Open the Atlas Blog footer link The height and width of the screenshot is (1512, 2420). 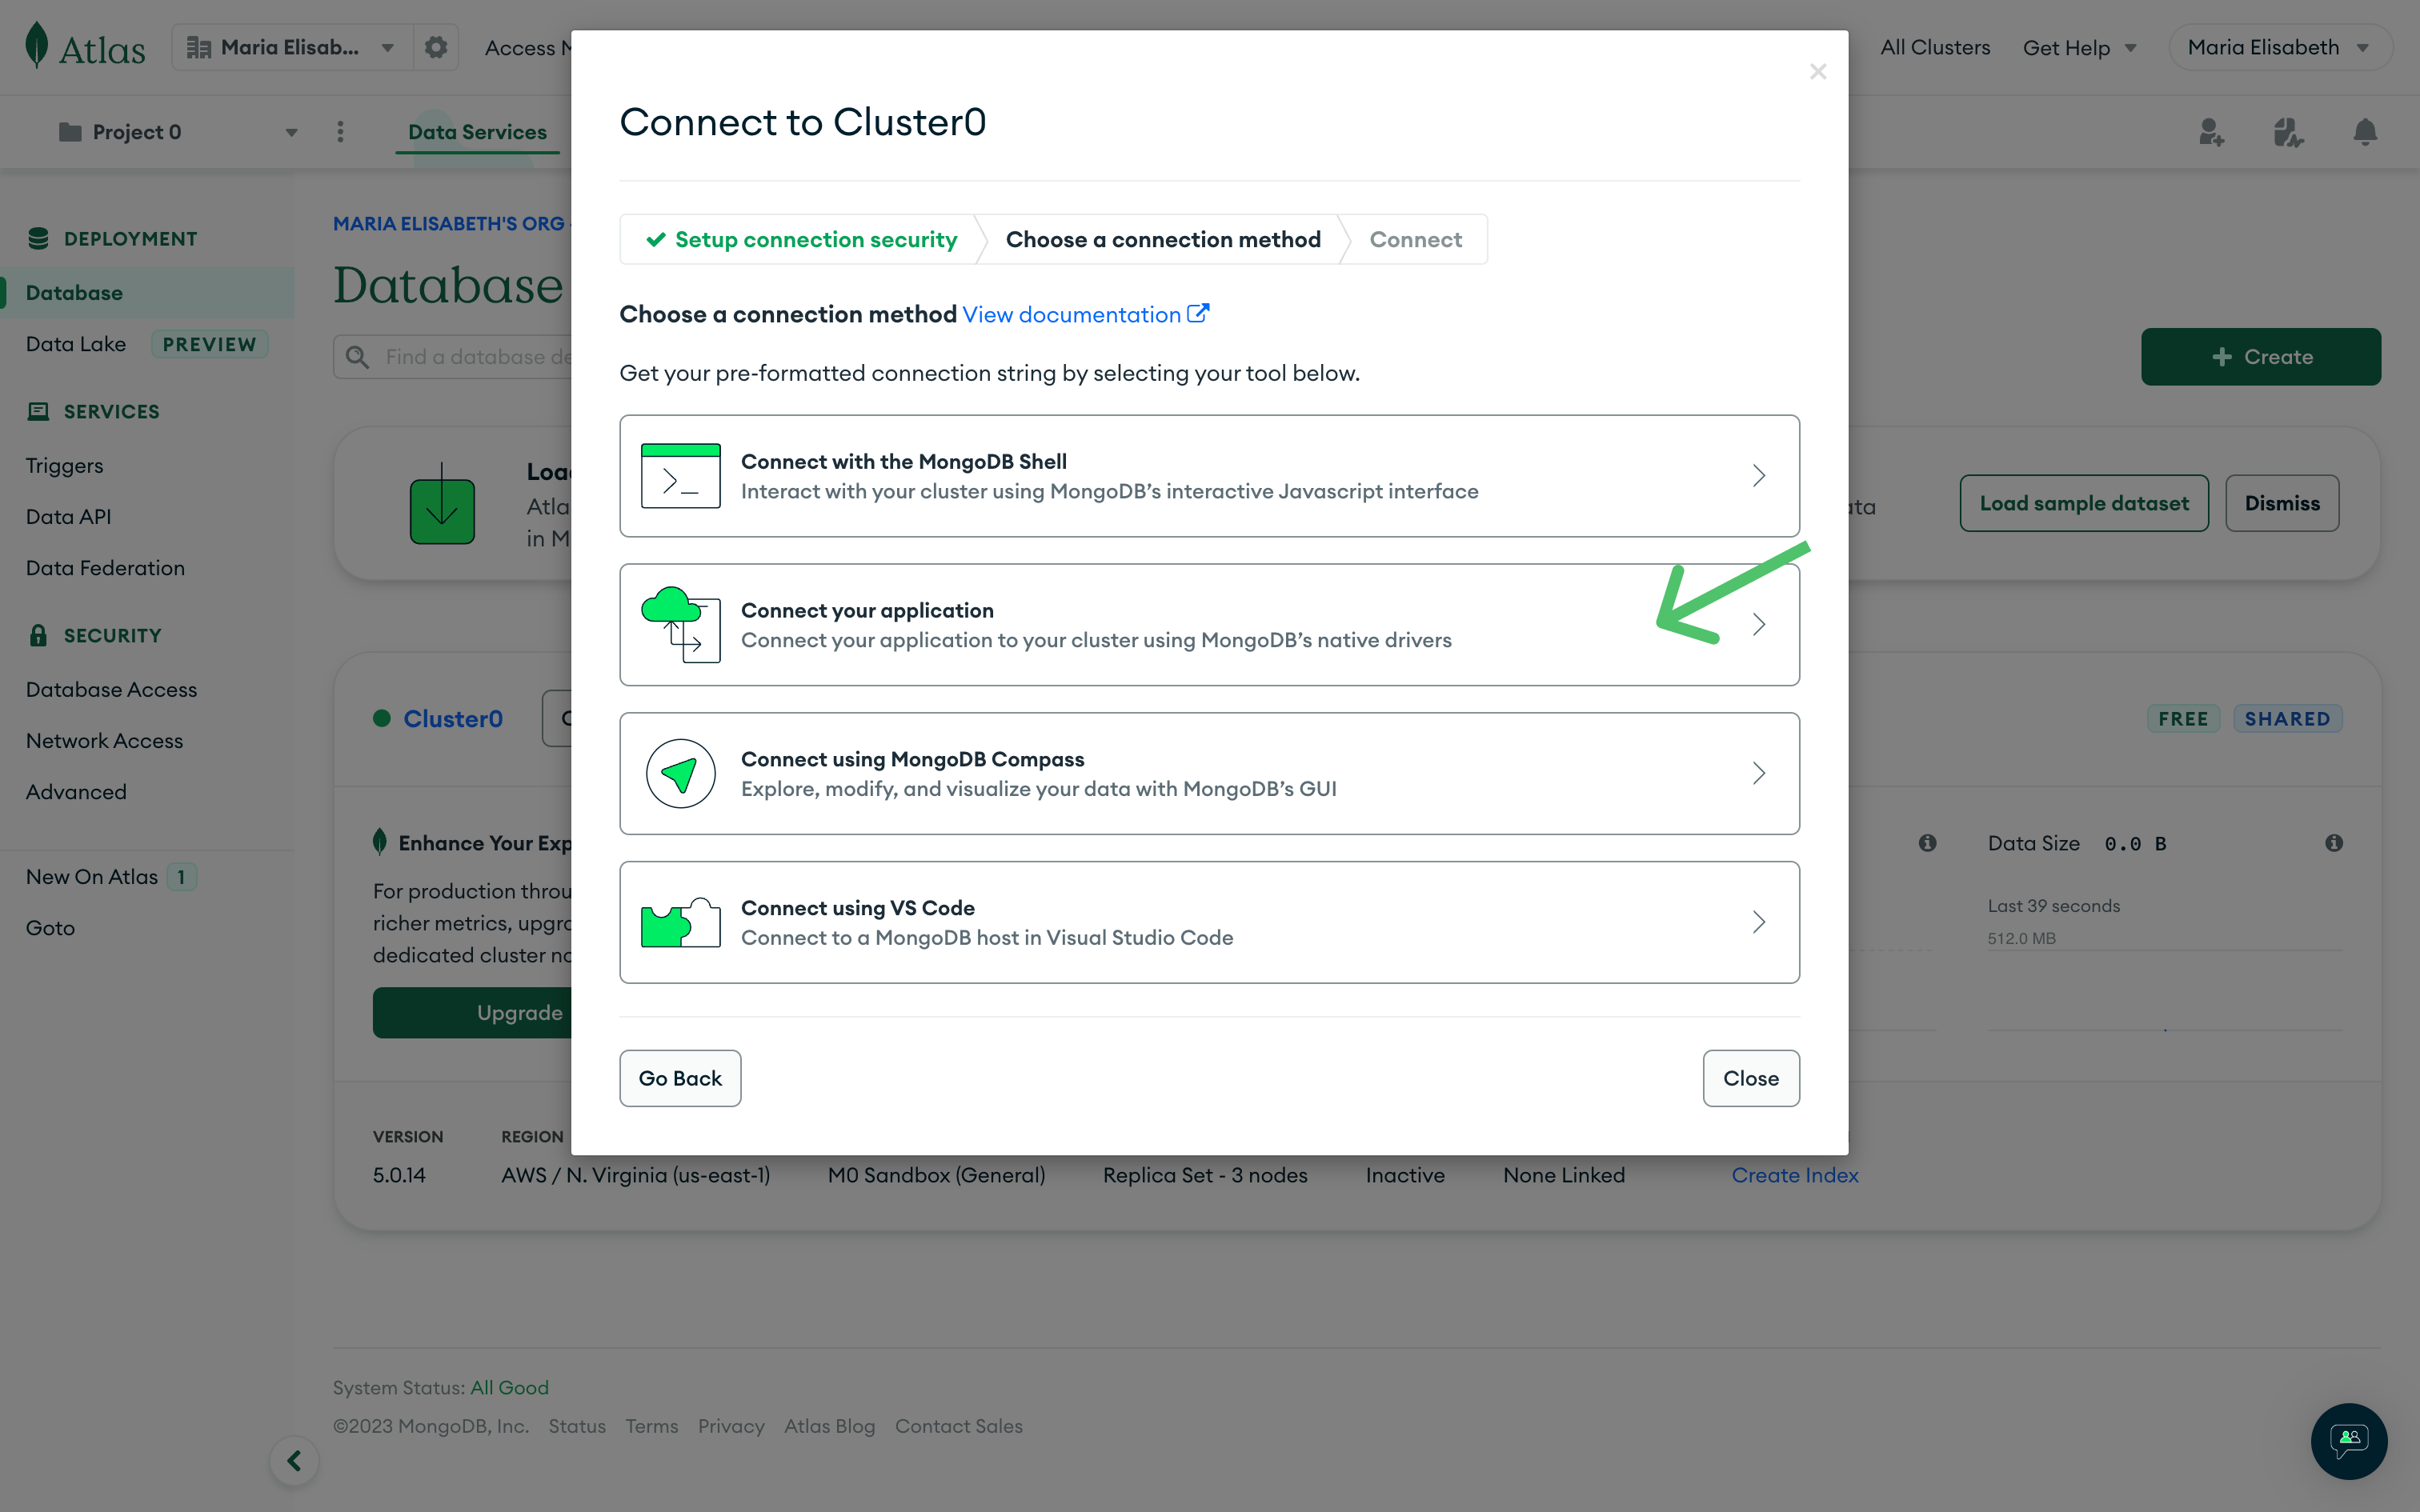tap(829, 1426)
